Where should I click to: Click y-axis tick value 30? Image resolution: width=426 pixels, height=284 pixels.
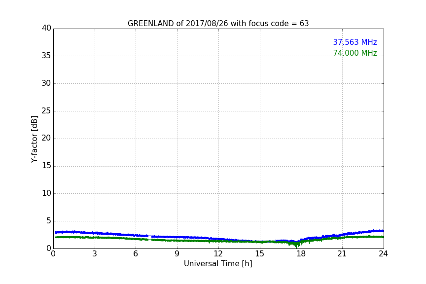pos(46,83)
